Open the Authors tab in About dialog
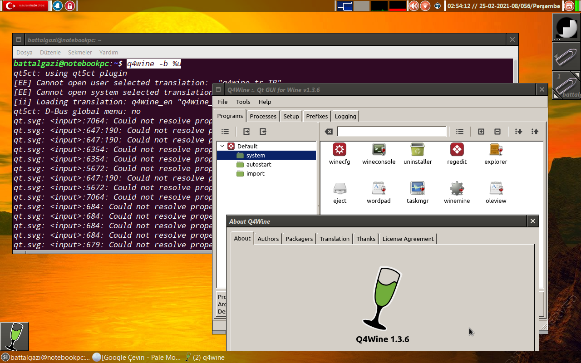 tap(268, 239)
